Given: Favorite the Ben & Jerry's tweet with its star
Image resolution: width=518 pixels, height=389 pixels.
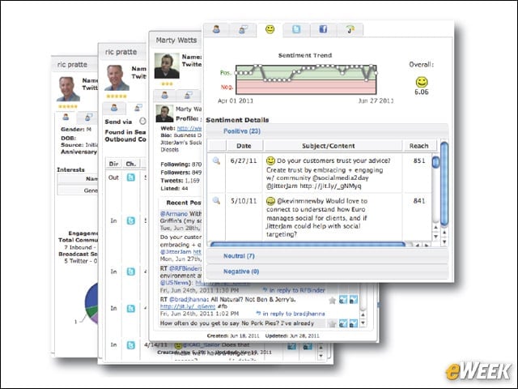Looking at the screenshot, I should pyautogui.click(x=333, y=301).
